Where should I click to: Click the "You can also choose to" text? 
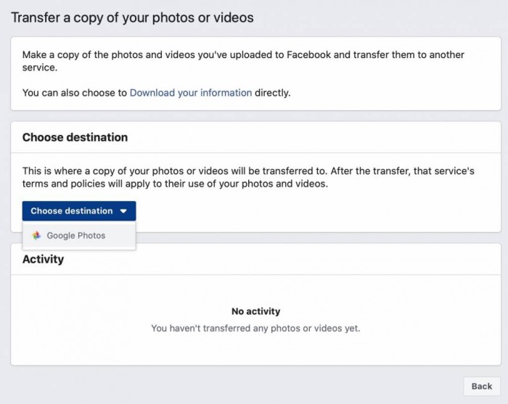[75, 93]
